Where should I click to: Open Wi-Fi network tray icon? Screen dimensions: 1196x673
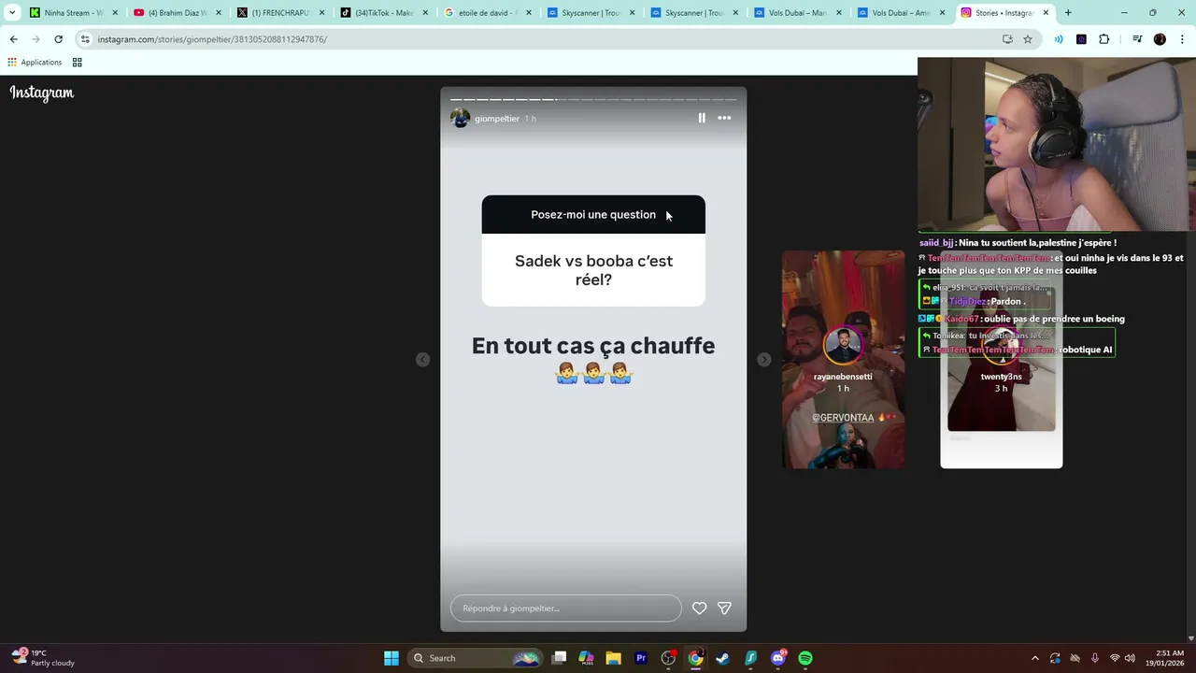coord(1114,658)
